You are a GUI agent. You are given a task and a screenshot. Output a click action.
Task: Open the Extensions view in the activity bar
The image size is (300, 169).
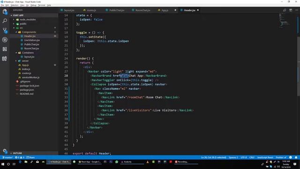(5, 49)
